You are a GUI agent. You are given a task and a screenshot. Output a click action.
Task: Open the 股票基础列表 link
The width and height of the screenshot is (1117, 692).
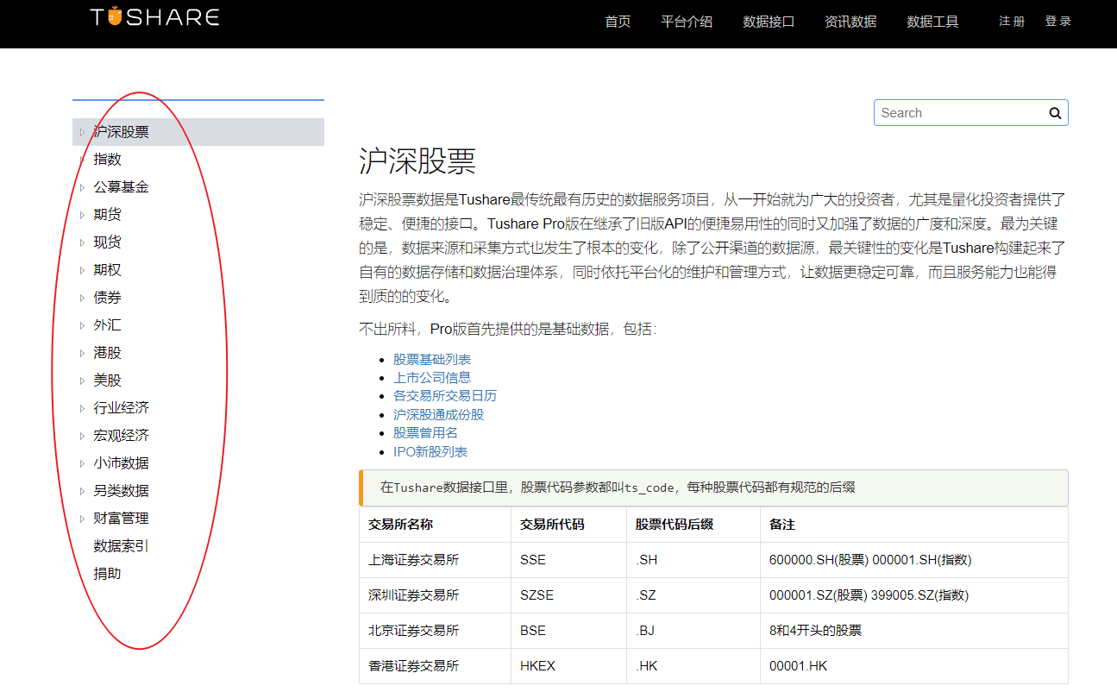coord(431,359)
